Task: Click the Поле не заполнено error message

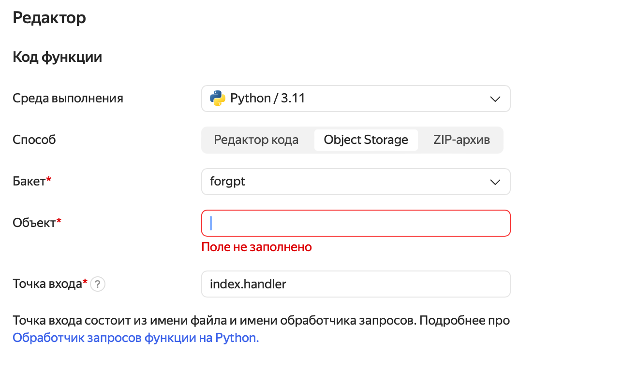Action: pos(256,247)
